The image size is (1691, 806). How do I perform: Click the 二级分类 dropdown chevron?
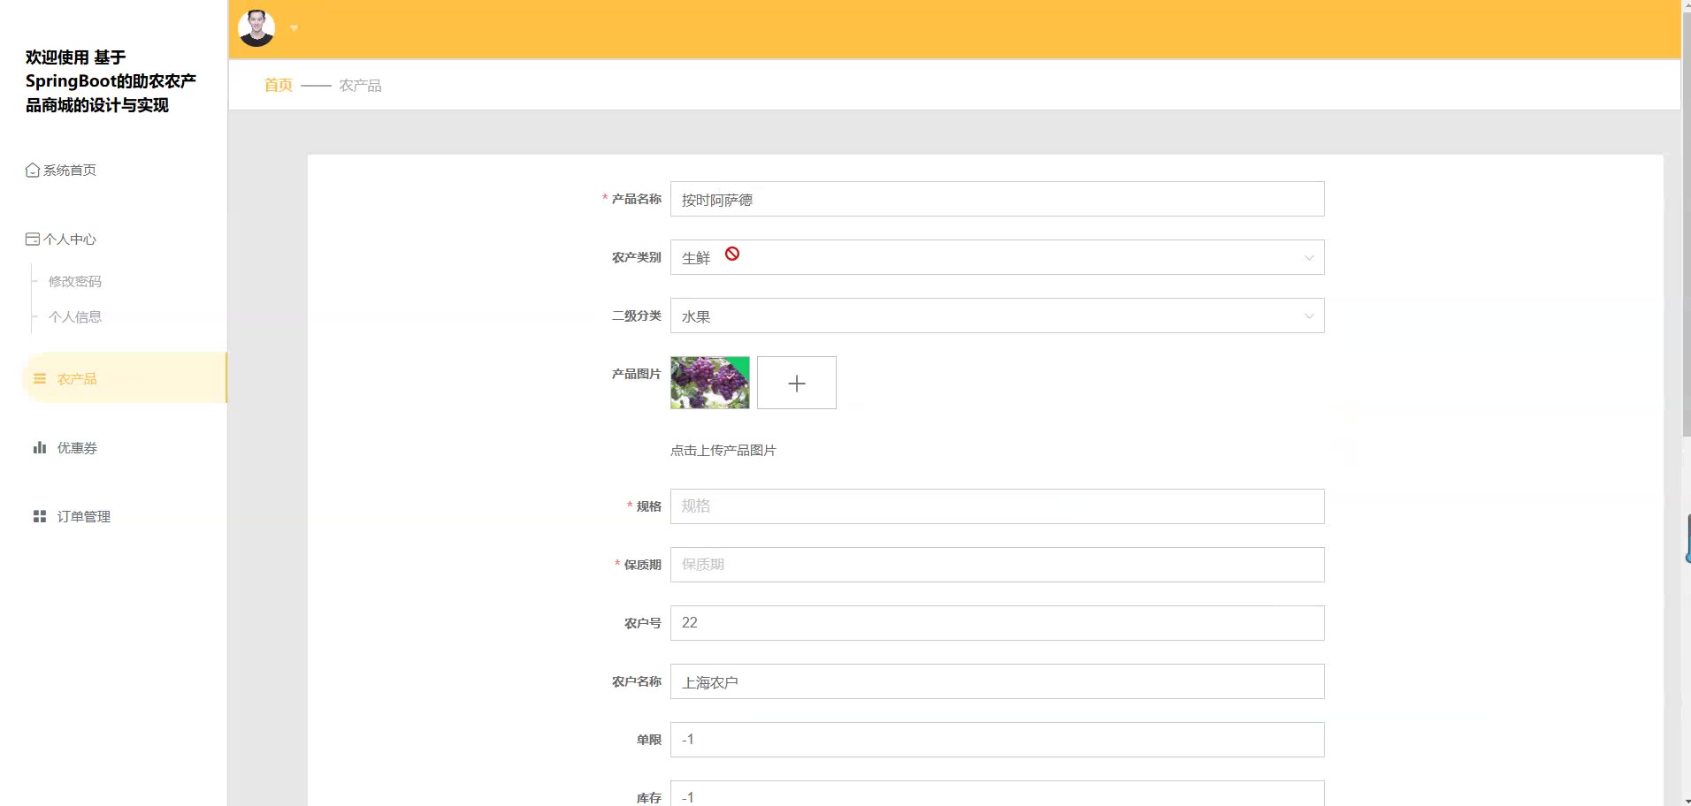(x=1309, y=316)
